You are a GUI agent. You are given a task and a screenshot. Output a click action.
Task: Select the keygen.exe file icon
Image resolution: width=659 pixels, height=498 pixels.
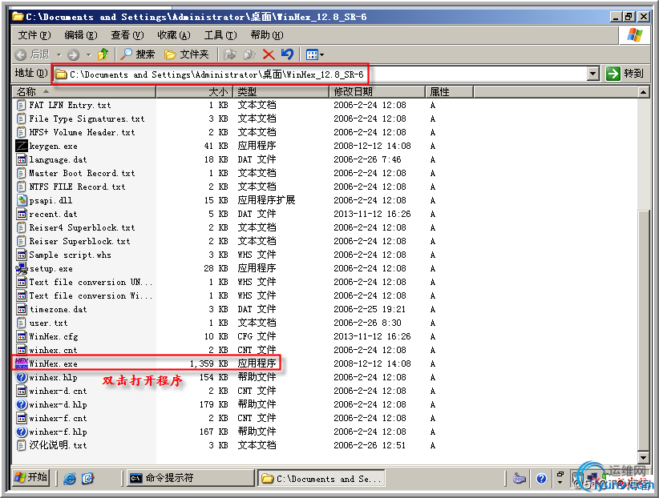point(22,146)
